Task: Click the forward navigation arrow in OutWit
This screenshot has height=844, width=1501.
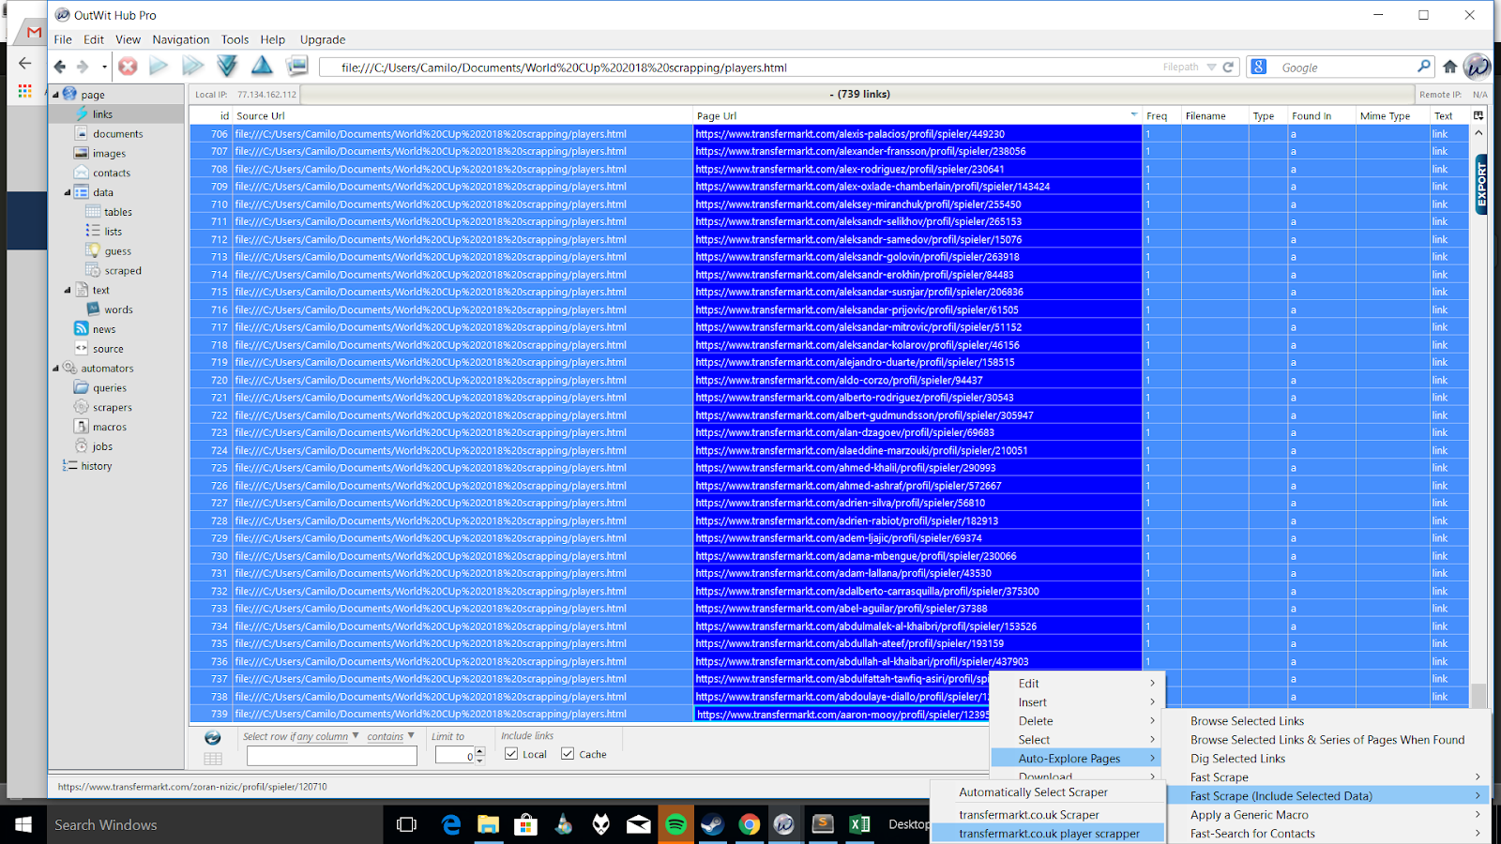Action: tap(83, 67)
